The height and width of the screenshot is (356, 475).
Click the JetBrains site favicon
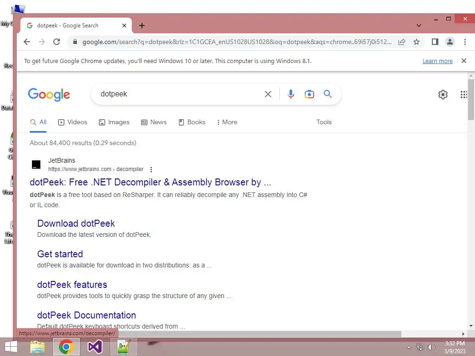tap(36, 165)
